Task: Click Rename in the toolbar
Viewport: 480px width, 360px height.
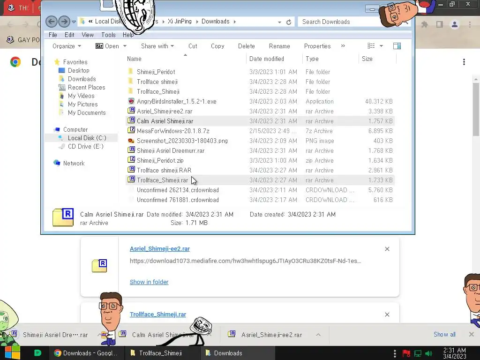Action: click(279, 46)
